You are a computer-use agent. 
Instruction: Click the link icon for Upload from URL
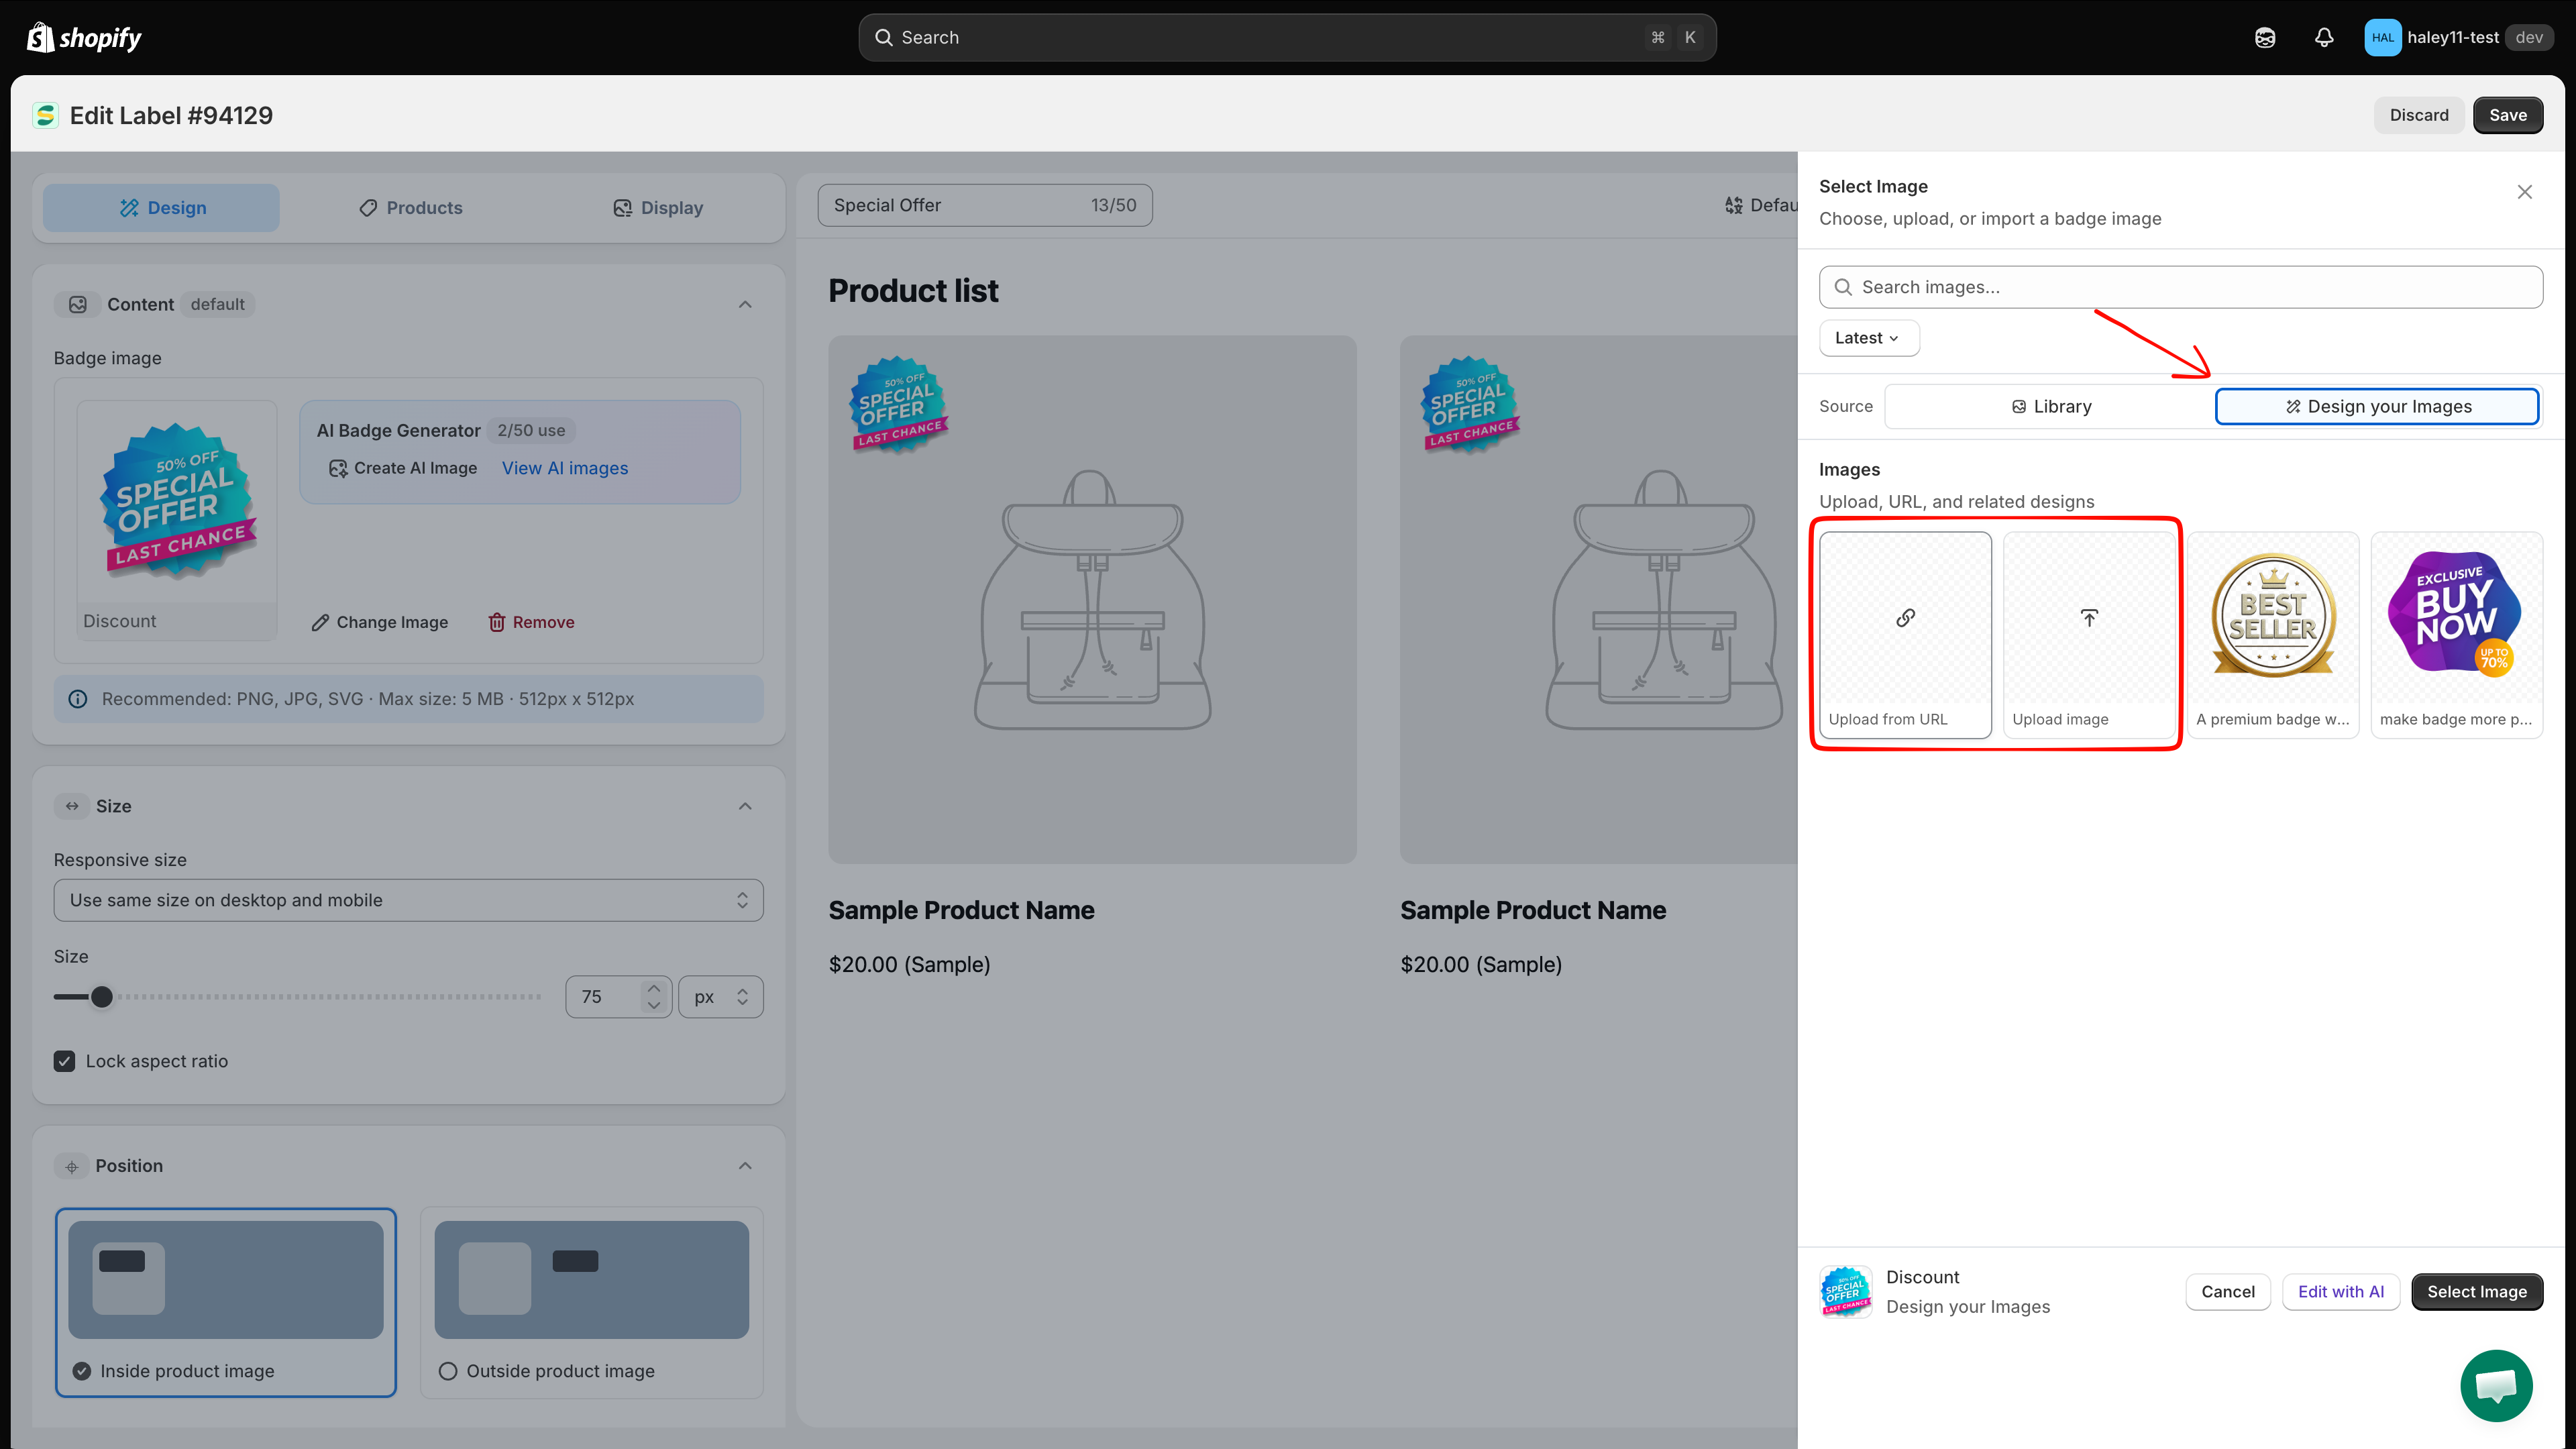pyautogui.click(x=1905, y=617)
